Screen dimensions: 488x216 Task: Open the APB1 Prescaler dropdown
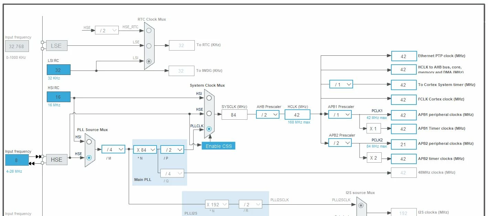(340, 115)
